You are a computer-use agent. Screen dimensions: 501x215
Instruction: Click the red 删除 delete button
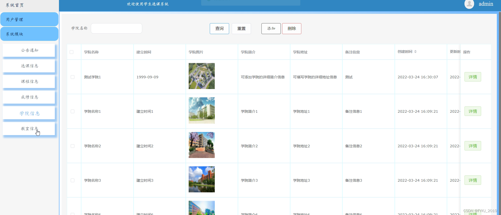click(292, 29)
